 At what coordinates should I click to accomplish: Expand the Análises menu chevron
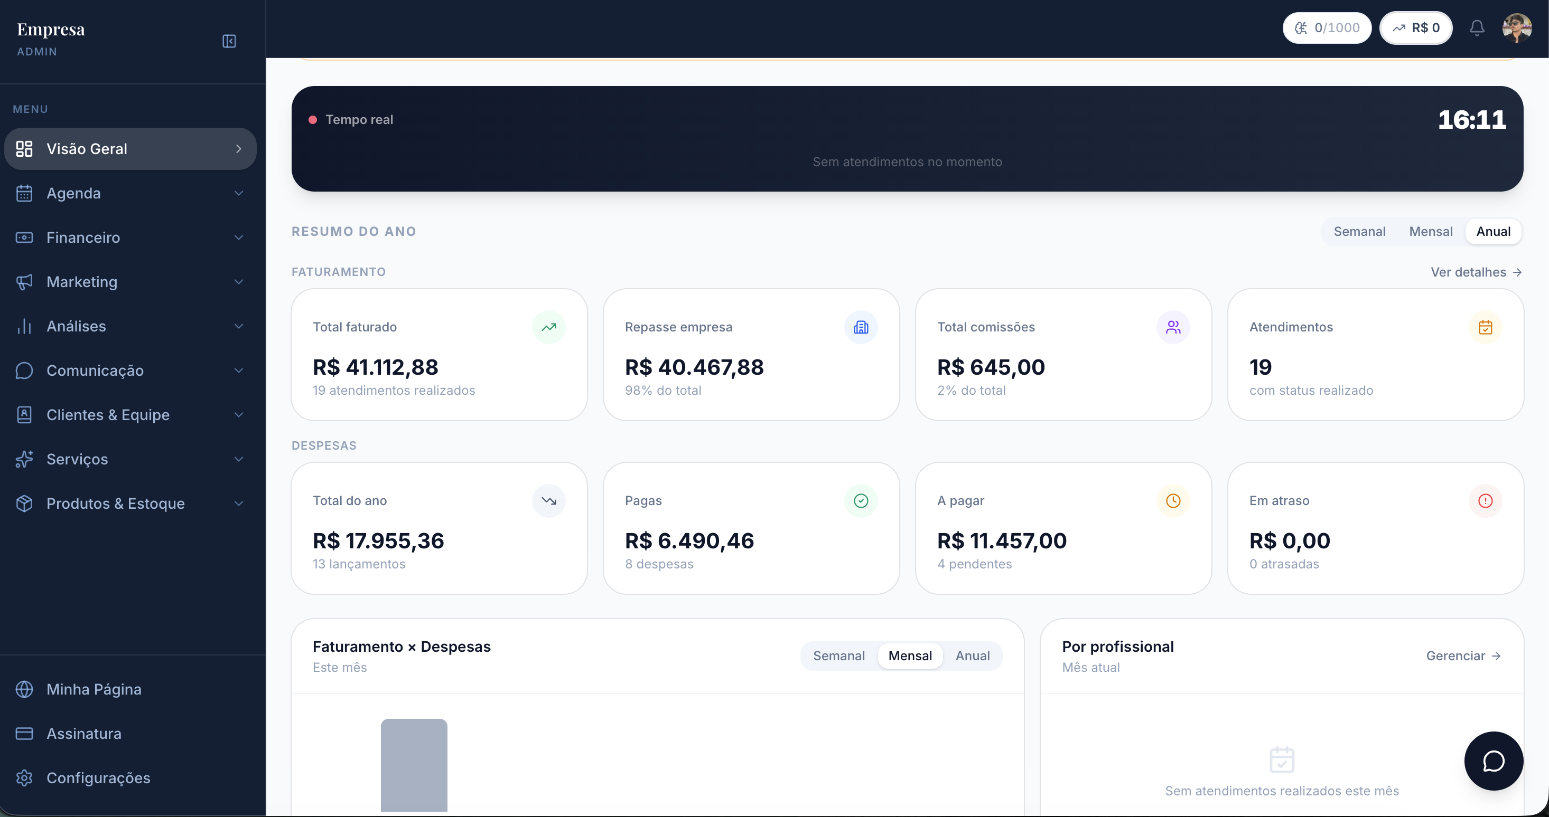click(239, 326)
